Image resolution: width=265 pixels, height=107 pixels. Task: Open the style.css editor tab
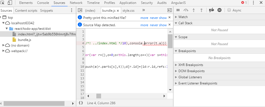(128, 11)
